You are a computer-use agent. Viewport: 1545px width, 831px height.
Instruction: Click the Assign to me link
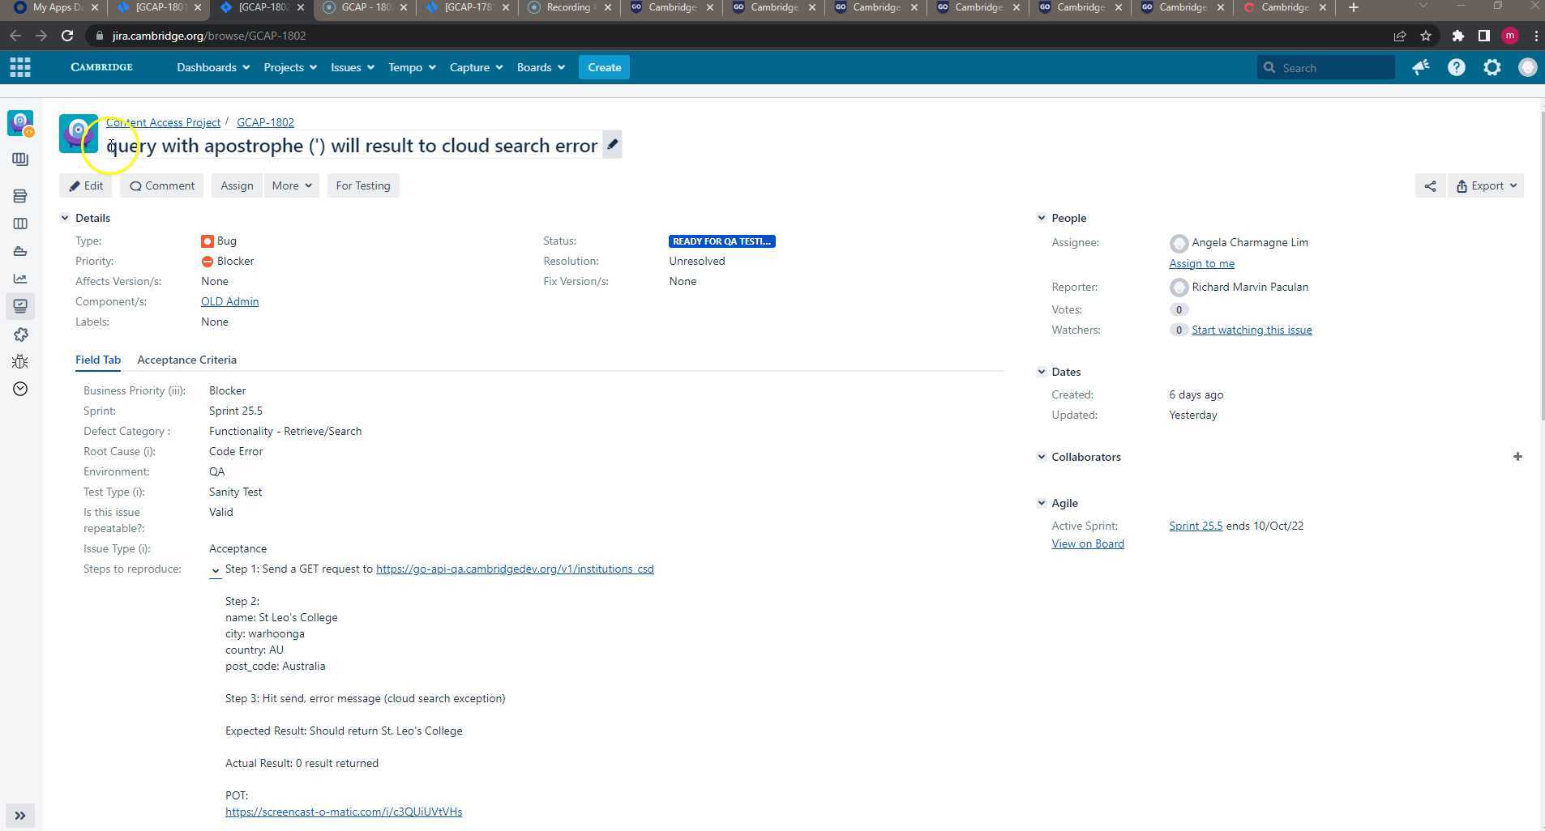point(1201,263)
